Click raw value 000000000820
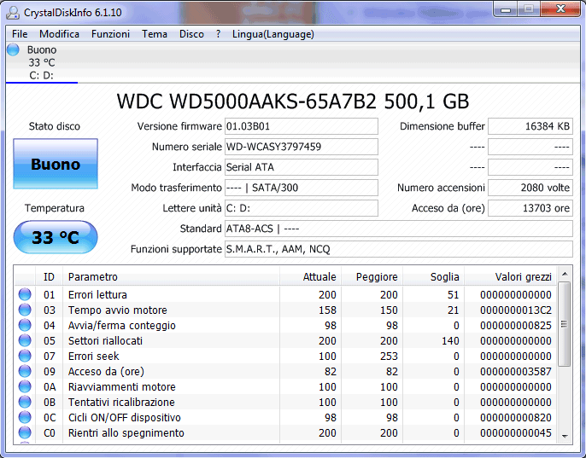Screen dimensions: 586x458 (x=516, y=417)
